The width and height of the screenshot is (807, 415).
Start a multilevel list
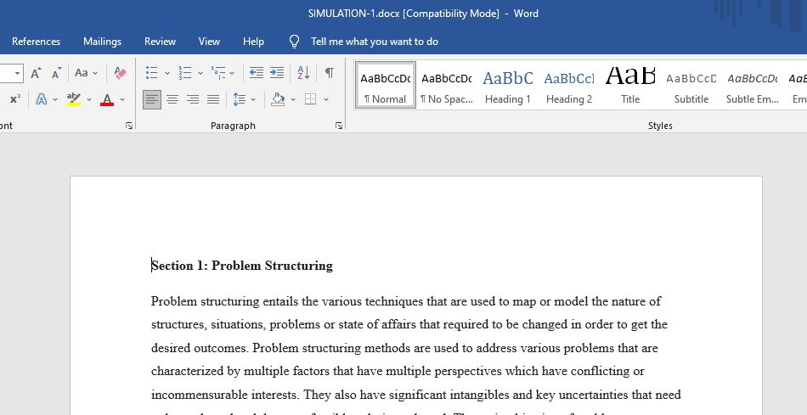click(x=218, y=73)
